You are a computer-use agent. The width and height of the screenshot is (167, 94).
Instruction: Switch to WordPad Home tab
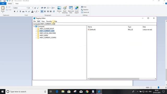[x=10, y=3]
